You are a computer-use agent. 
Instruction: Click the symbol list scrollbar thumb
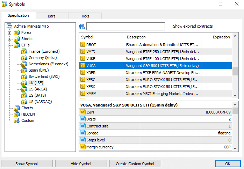[x=235, y=71]
